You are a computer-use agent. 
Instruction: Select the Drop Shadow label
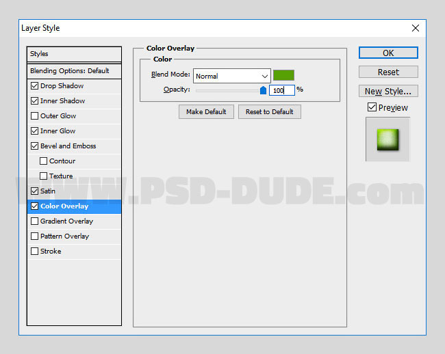(62, 86)
